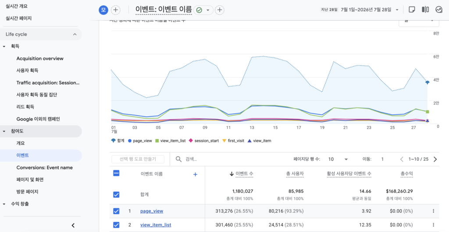Click 합계 legend marker
Viewport: 449px width, 232px height.
click(114, 141)
